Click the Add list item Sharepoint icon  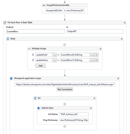(39, 108)
